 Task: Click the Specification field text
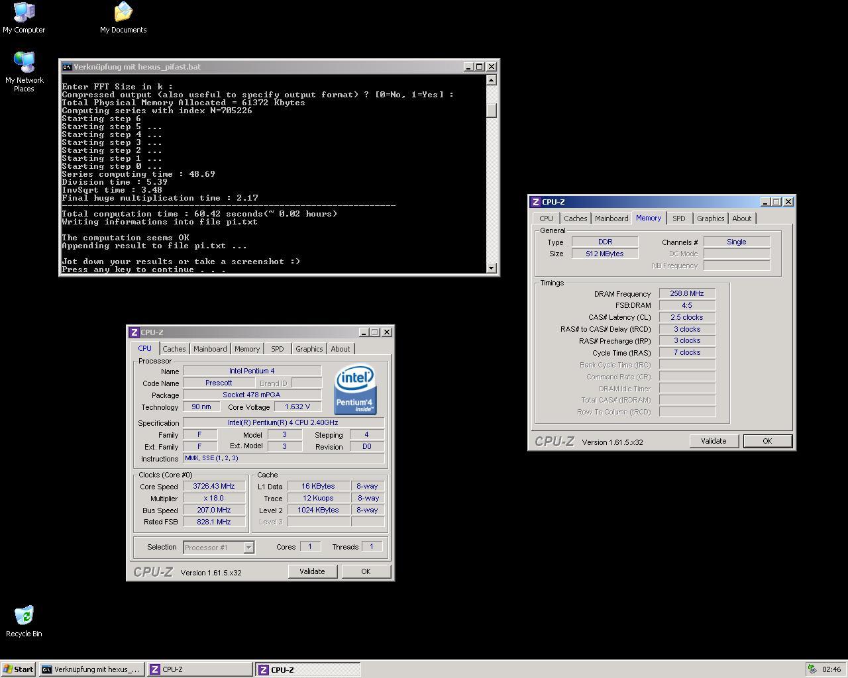click(283, 422)
